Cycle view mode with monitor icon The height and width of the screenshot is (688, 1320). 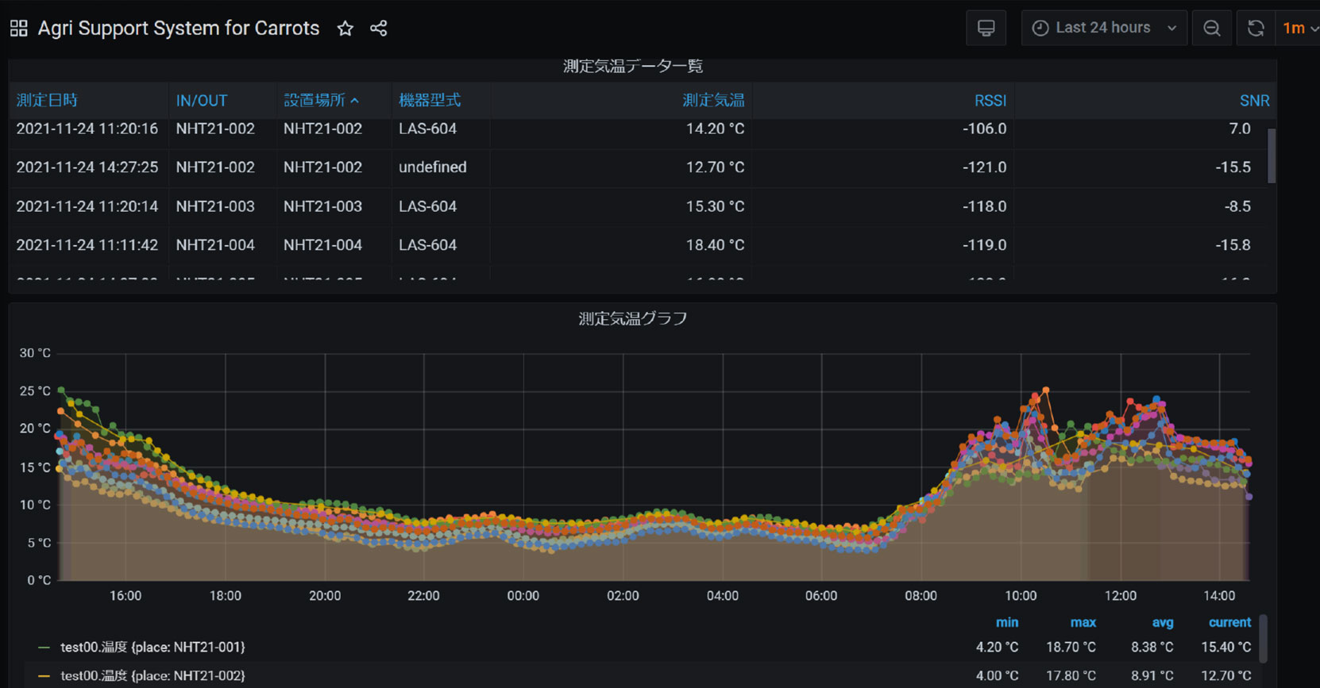[986, 28]
